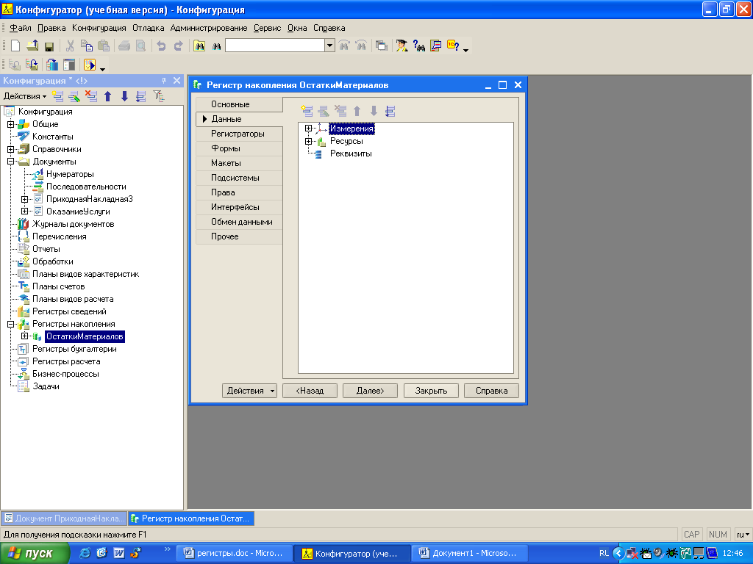This screenshot has width=753, height=564.
Task: Click the Start debugging icon in second toolbar
Action: [x=90, y=65]
